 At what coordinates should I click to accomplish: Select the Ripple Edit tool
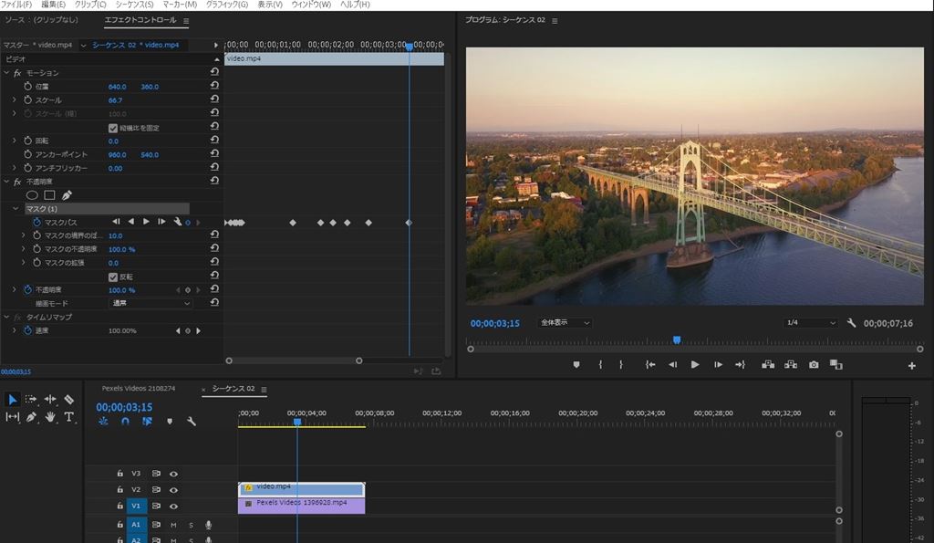coord(50,399)
